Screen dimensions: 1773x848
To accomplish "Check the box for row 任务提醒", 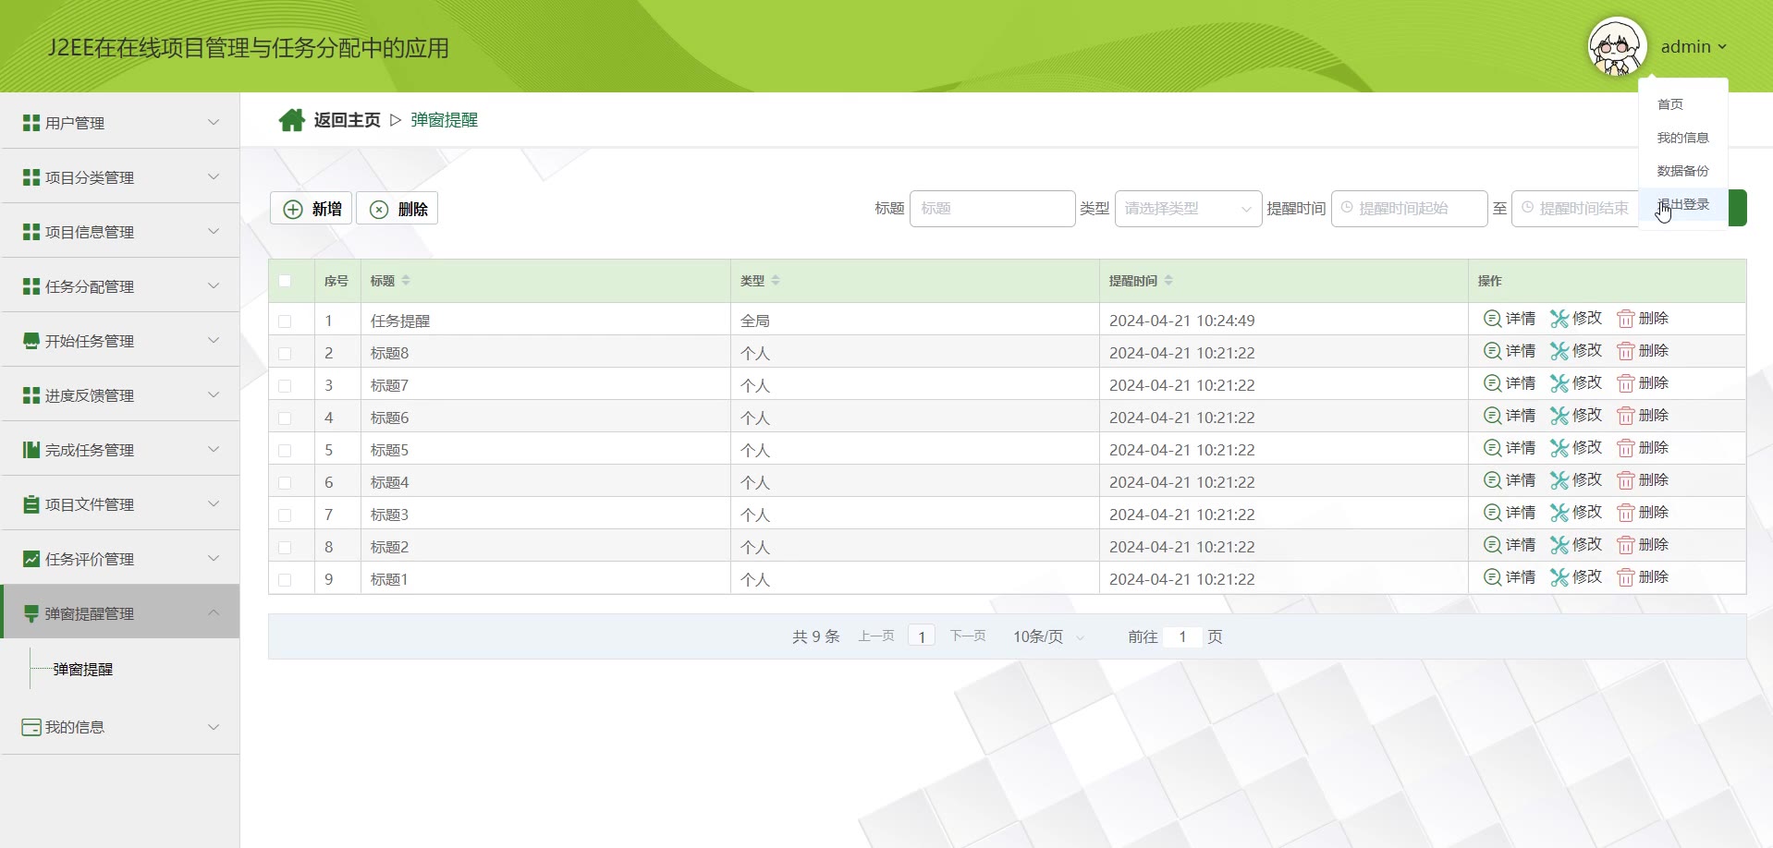I will coord(285,321).
